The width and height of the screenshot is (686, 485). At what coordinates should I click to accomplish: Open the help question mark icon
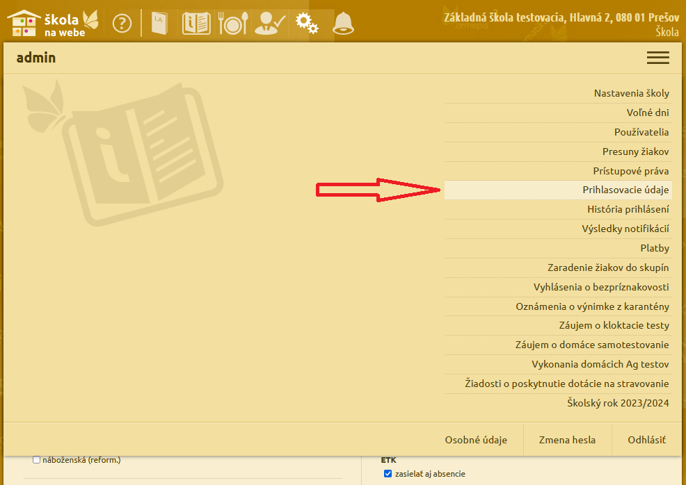coord(122,23)
